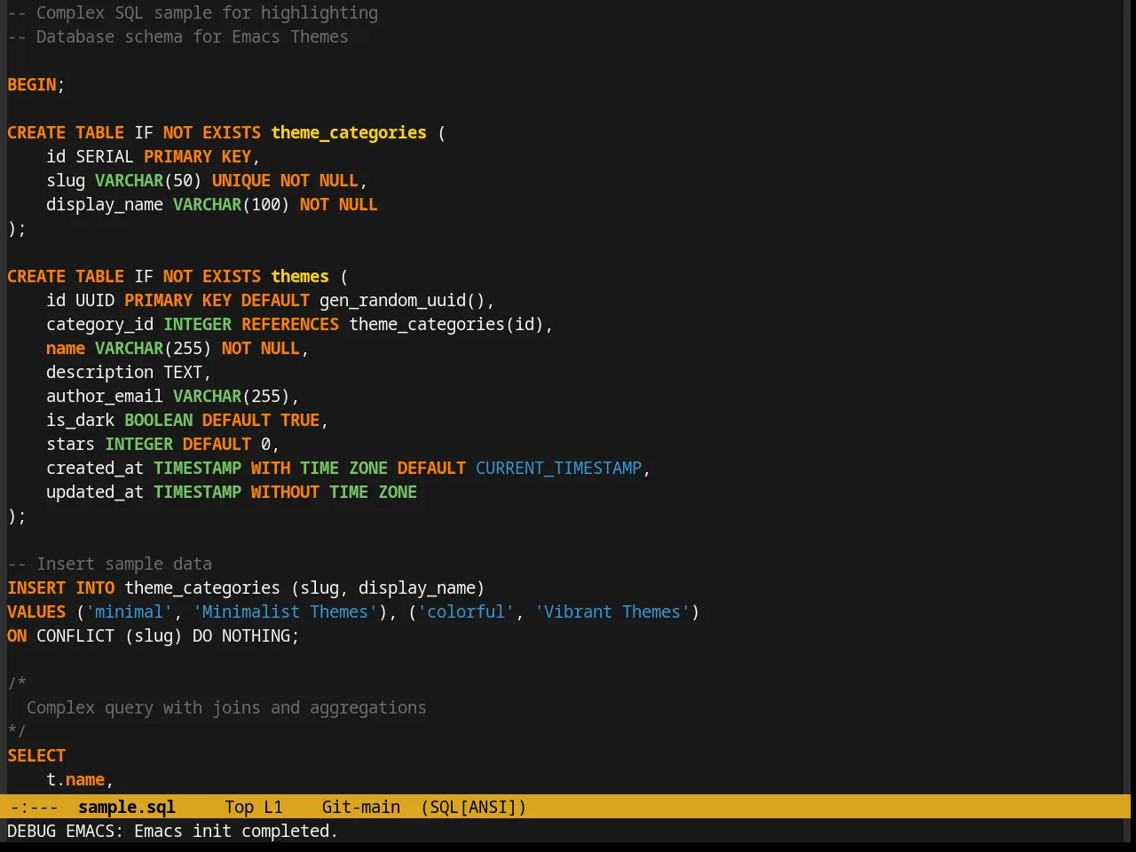Click 't.name' column reference
This screenshot has width=1136, height=852.
click(x=75, y=779)
